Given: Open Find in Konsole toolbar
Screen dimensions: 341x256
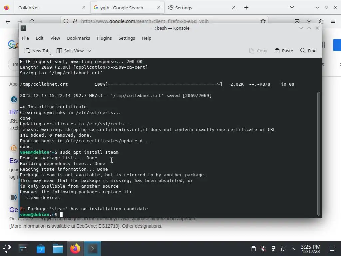Looking at the screenshot, I should 308,51.
